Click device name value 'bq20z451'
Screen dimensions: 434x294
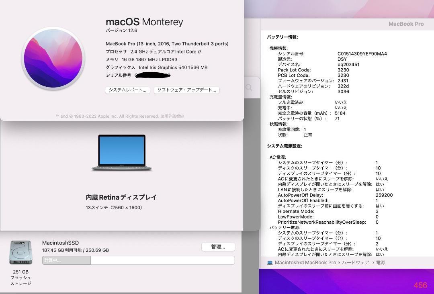coord(348,64)
